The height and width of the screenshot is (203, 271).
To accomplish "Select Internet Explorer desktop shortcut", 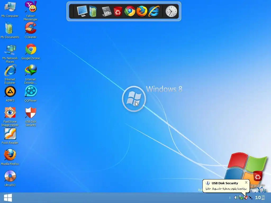I will [x=10, y=74].
